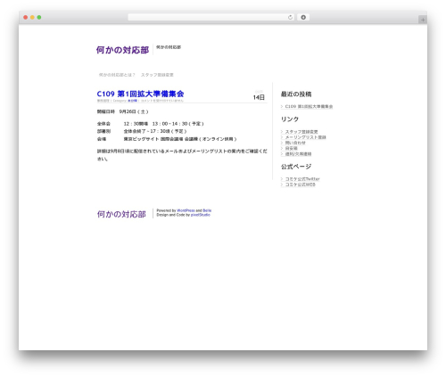Open the 目安箱 sidebar link
This screenshot has height=377, width=446.
point(291,148)
